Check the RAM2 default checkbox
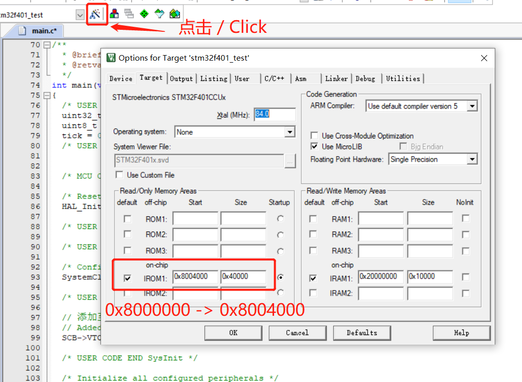This screenshot has height=382, width=522. 312,234
